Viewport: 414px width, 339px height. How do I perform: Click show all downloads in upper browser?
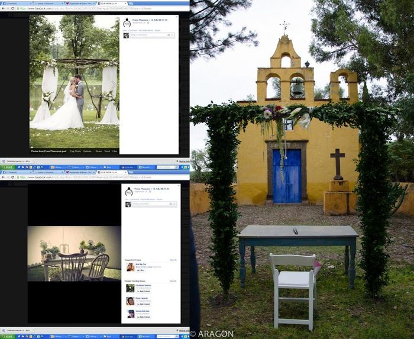point(184,161)
